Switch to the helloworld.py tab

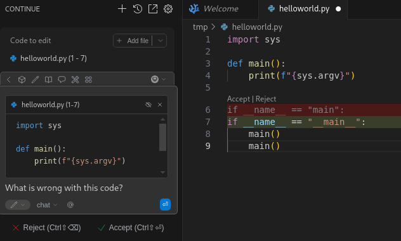click(x=304, y=9)
